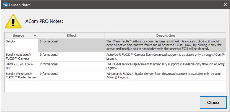This screenshot has width=230, height=112.
Task: Sort by the Effect column header
Action: pyautogui.click(x=71, y=36)
